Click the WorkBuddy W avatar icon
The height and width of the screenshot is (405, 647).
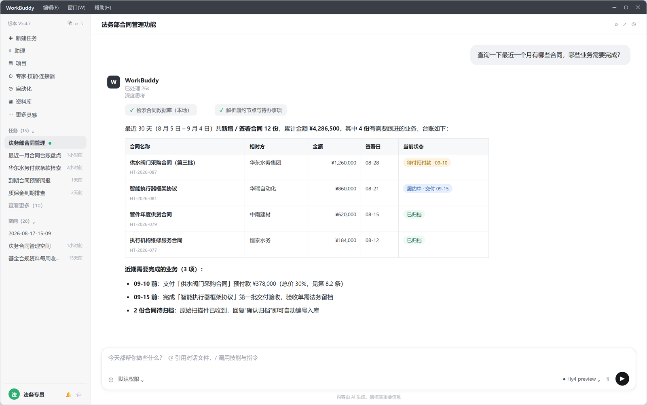coord(114,82)
